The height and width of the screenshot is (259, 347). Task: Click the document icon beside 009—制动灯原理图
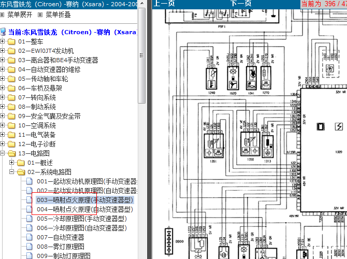(x=29, y=255)
